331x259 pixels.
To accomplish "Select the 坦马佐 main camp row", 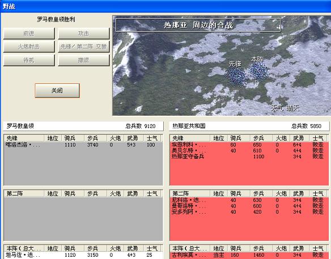I will (83, 255).
